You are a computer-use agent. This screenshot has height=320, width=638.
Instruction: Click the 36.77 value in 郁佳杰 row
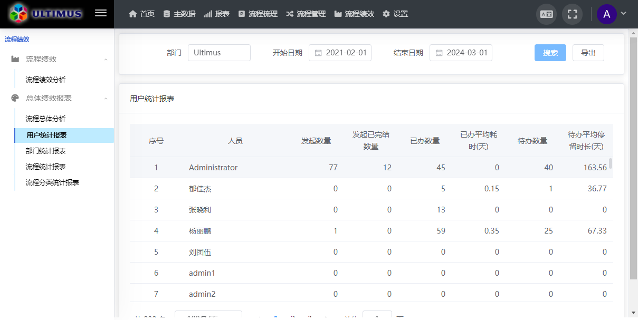point(597,189)
